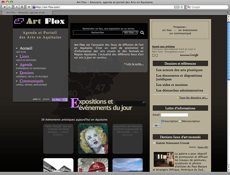Increase text size with large A button
230x175 pixels.
click(x=22, y=7)
